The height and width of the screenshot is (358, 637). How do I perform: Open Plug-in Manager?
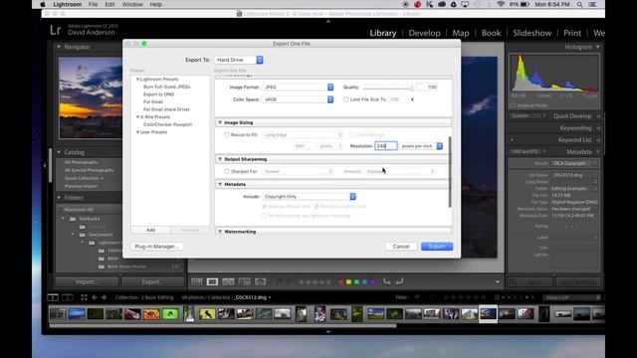[x=157, y=247]
